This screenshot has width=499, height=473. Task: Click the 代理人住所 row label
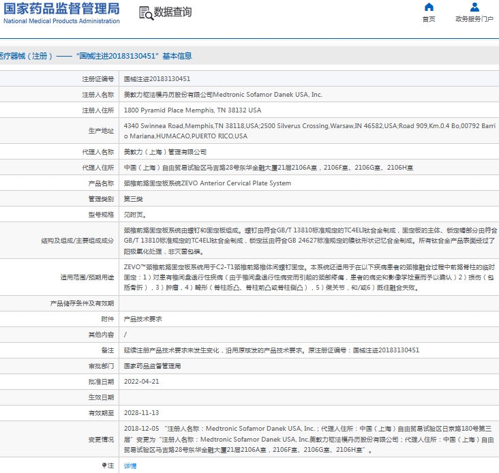[98, 168]
